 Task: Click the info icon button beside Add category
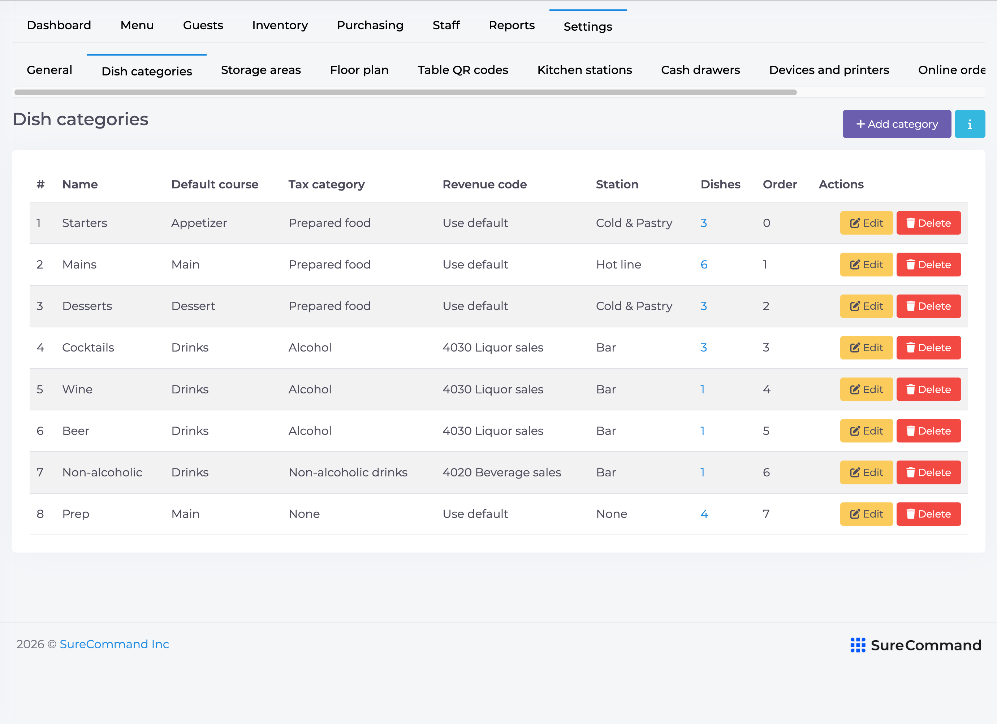(x=969, y=124)
